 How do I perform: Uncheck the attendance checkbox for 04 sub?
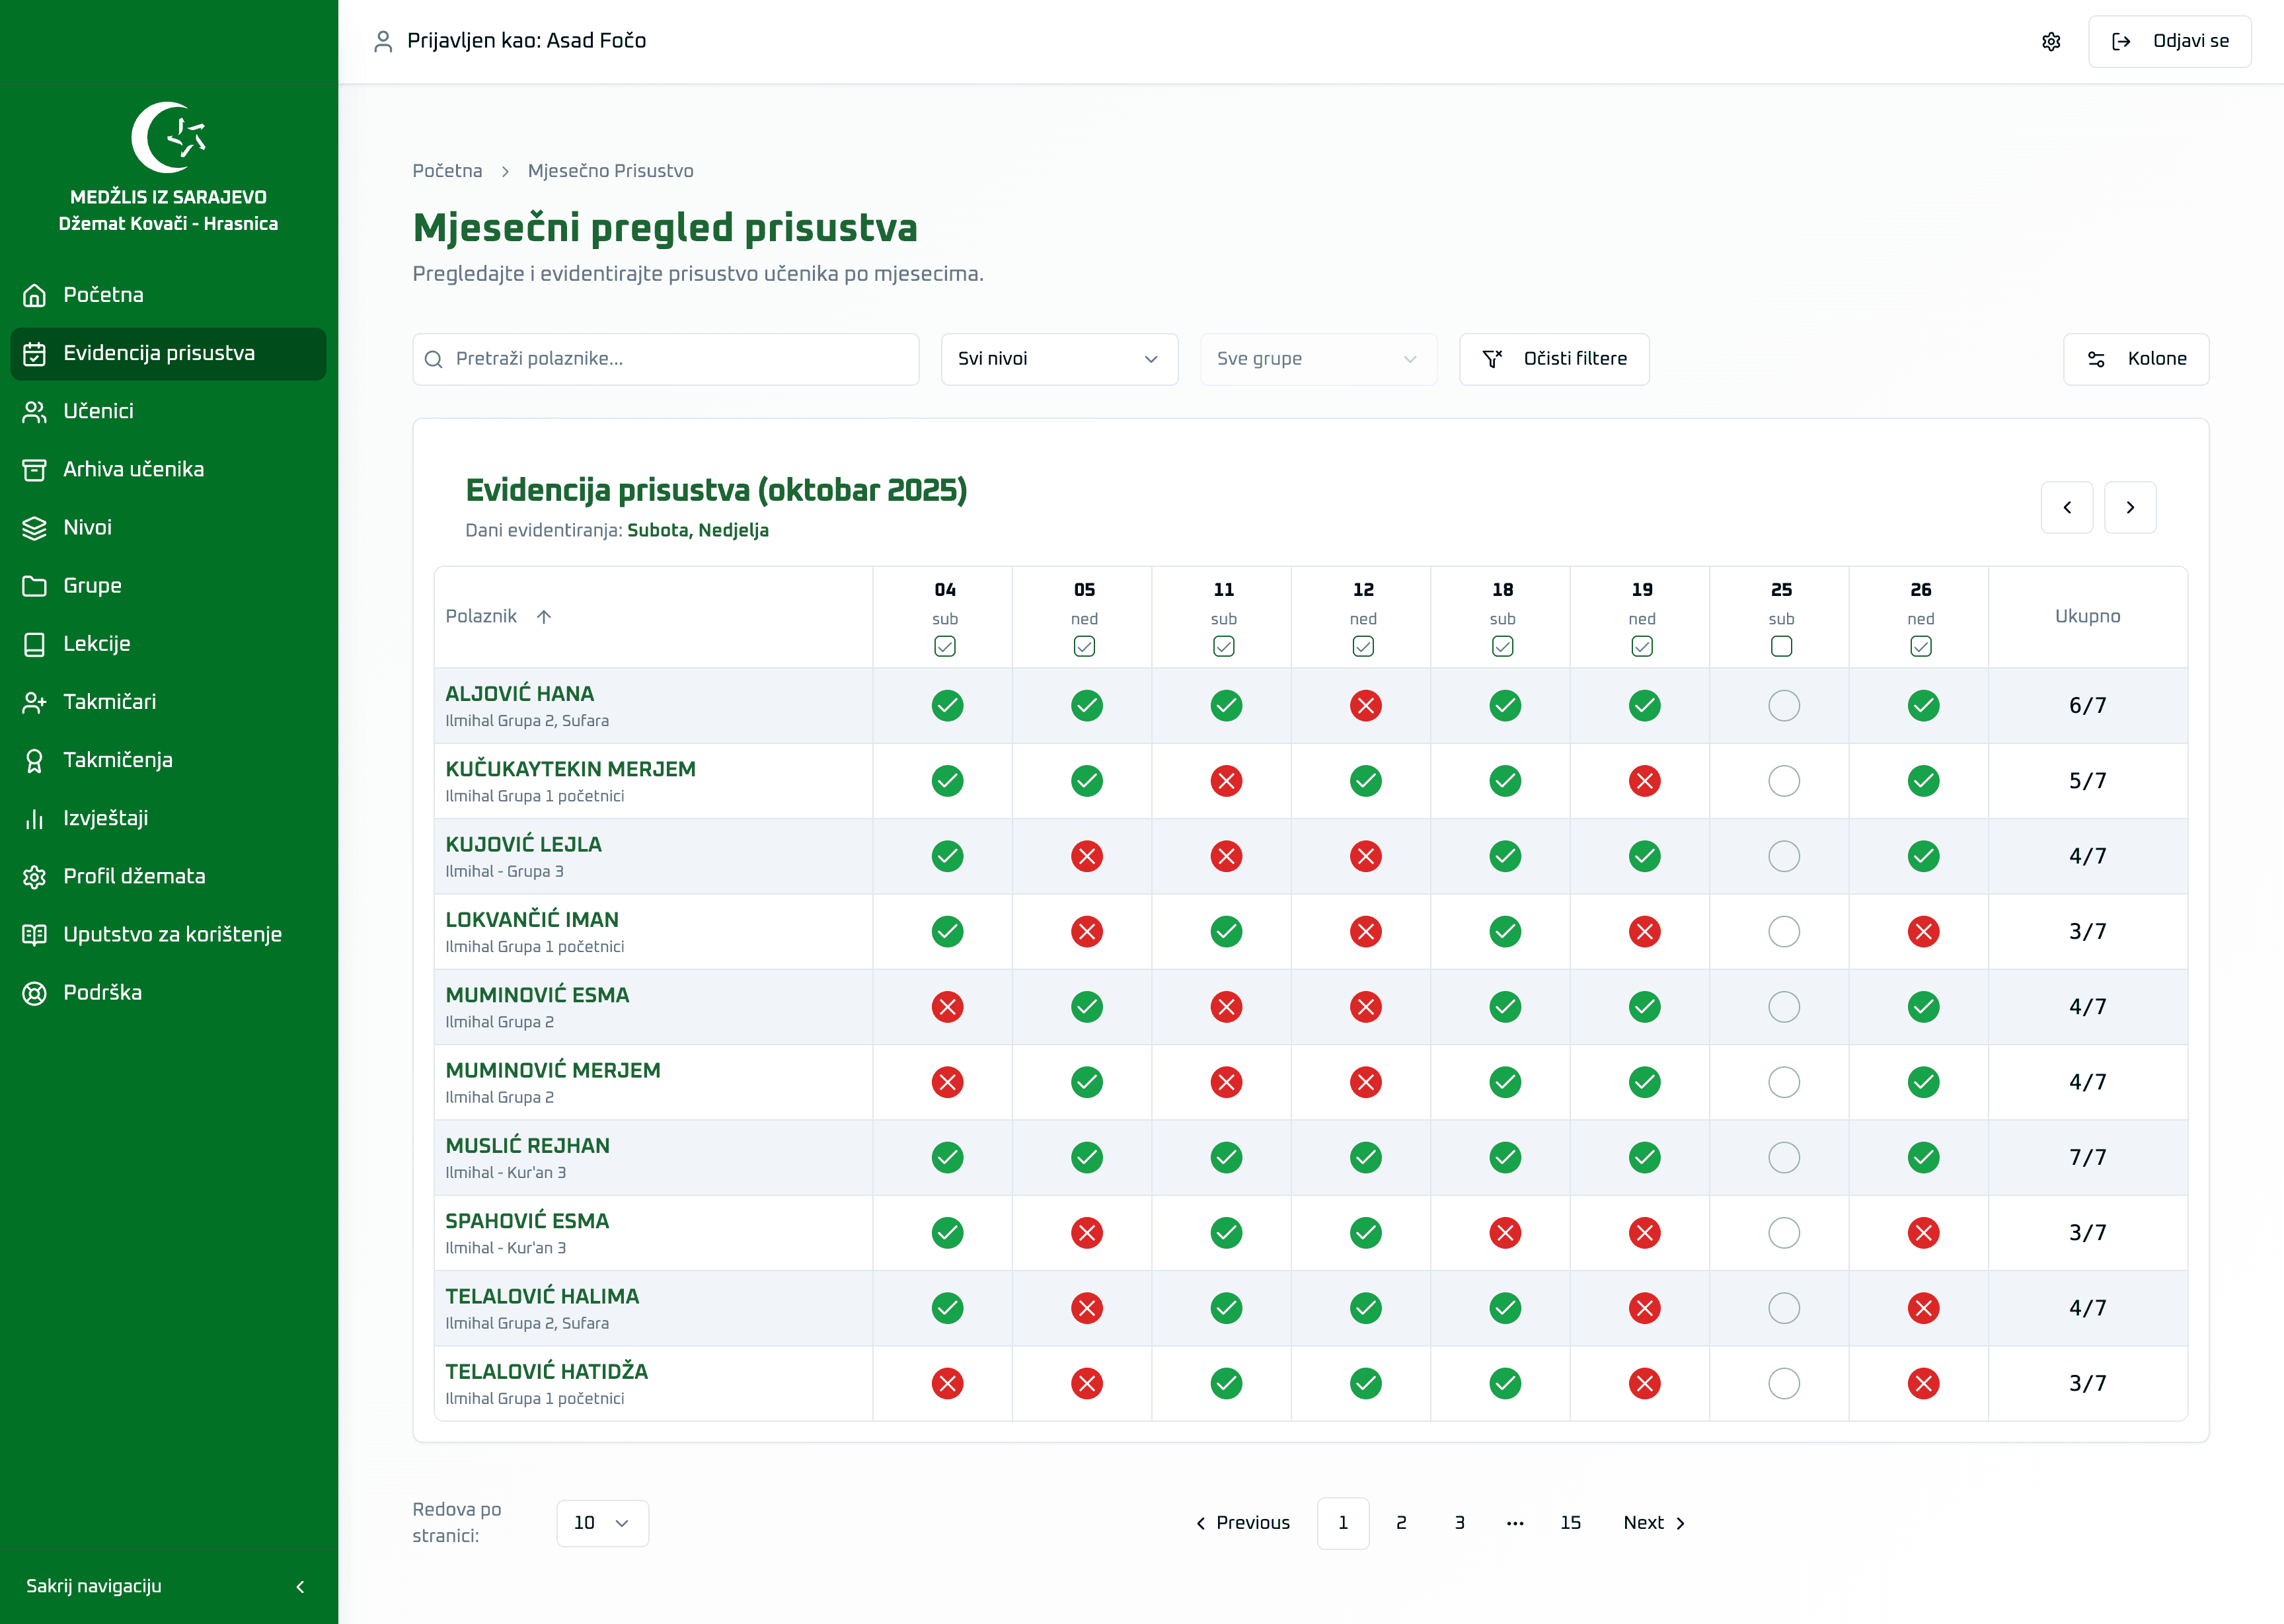945,647
